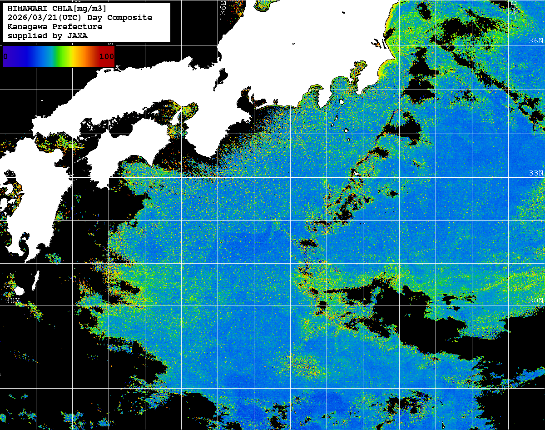Click the 2026/03/21(UTC) Day Composite date text
This screenshot has height=430, width=545.
coord(80,18)
